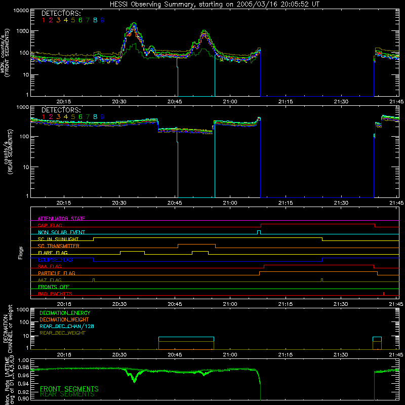
Task: Click the FRONTS_OFF flag label
Action: pyautogui.click(x=54, y=287)
